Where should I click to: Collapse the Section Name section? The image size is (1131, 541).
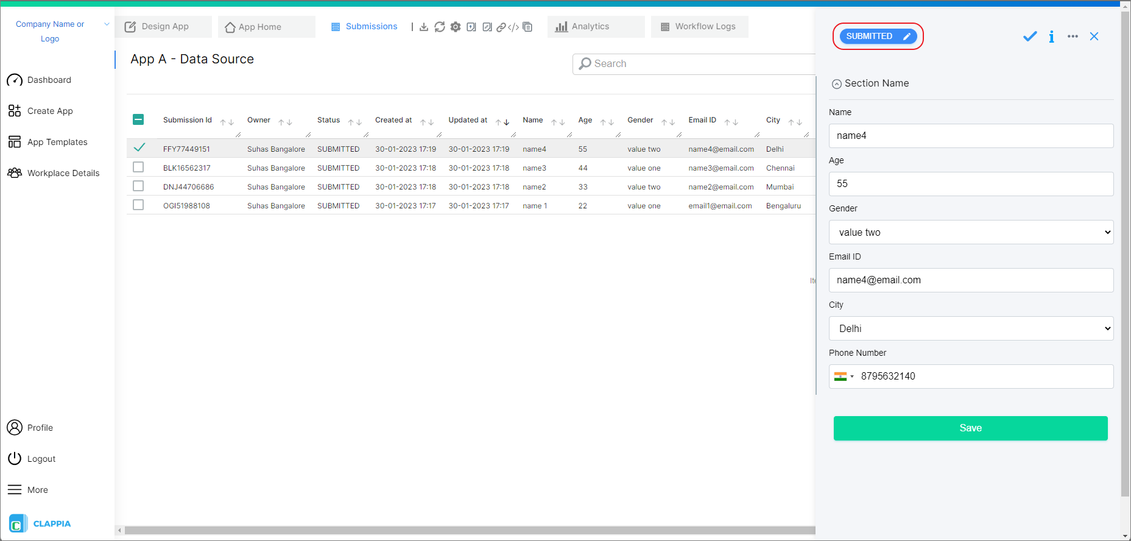click(x=837, y=84)
